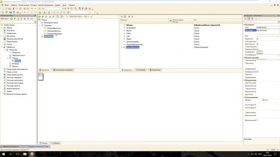Select the Регистры сведений tree node

14,78
